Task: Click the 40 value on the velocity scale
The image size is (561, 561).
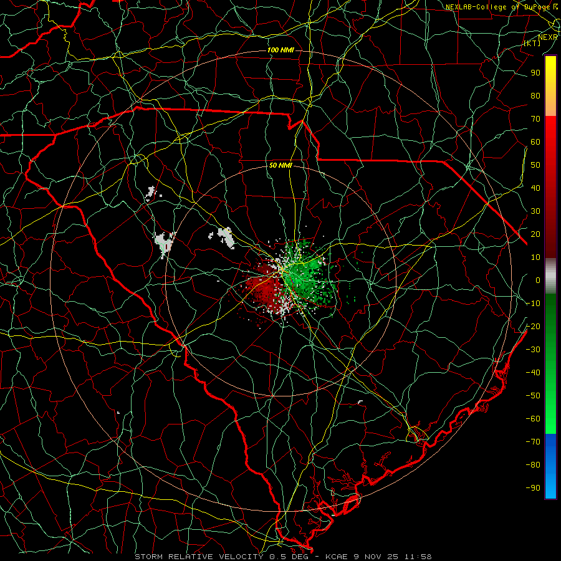Action: tap(535, 188)
